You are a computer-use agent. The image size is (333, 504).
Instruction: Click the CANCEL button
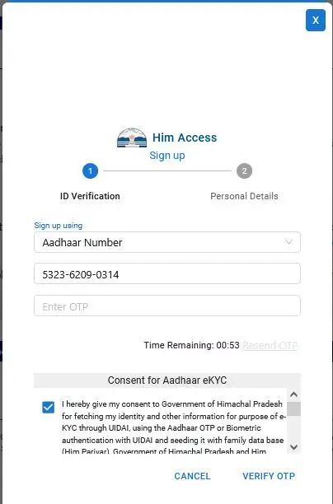pyautogui.click(x=192, y=476)
